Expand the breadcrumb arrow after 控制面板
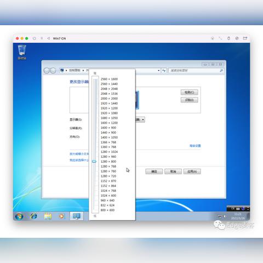The height and width of the screenshot is (263, 263). pyautogui.click(x=83, y=71)
